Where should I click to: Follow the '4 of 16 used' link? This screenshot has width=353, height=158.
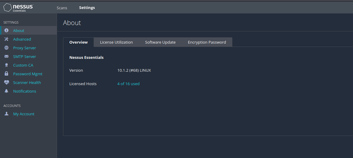coord(128,84)
